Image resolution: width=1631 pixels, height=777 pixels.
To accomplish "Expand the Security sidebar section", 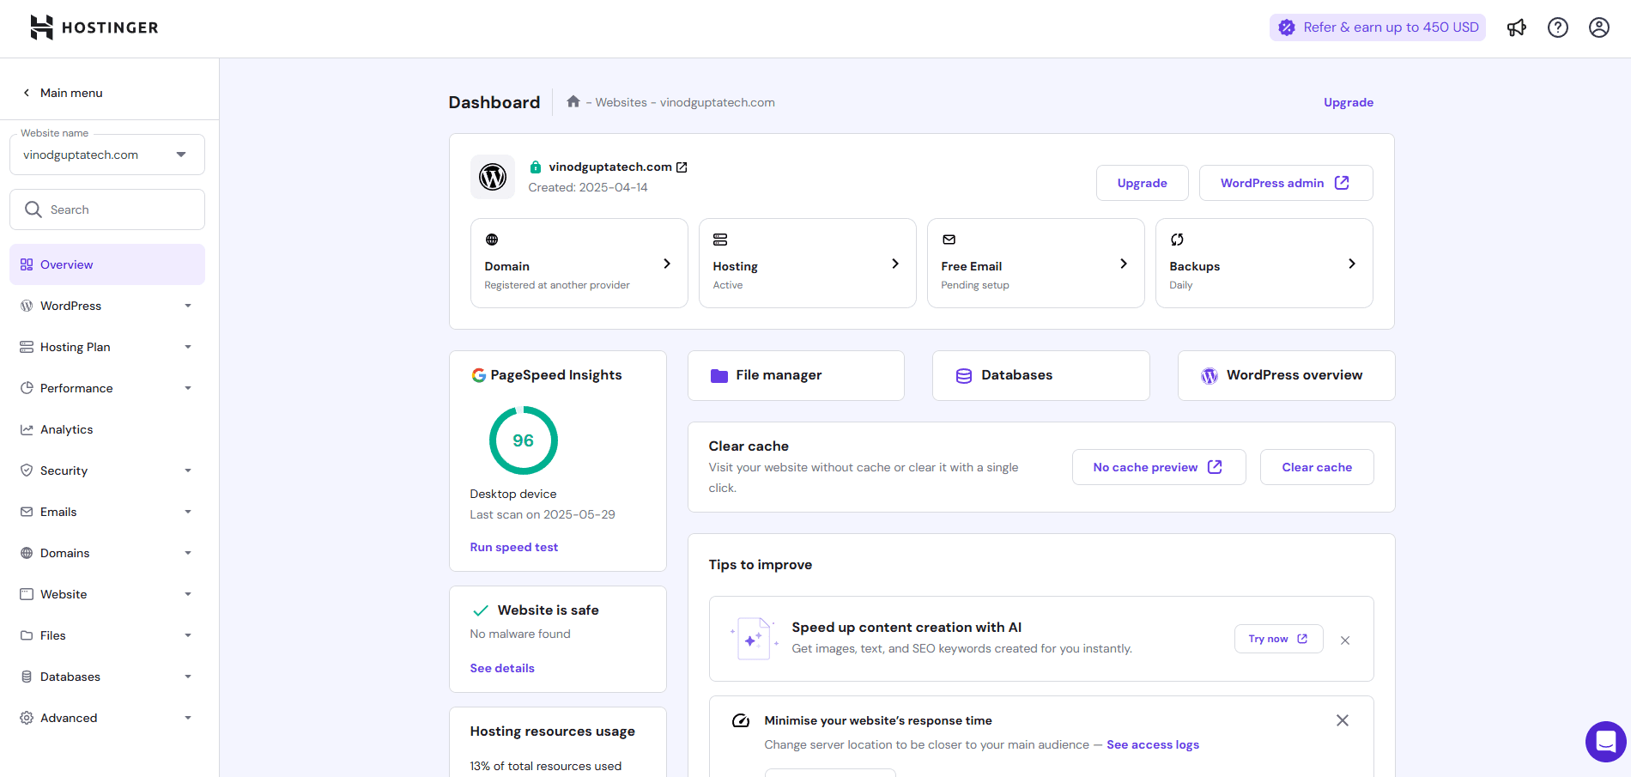I will tap(107, 470).
